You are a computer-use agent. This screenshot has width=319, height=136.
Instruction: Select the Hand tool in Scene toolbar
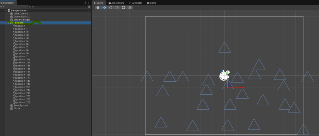[98, 7]
